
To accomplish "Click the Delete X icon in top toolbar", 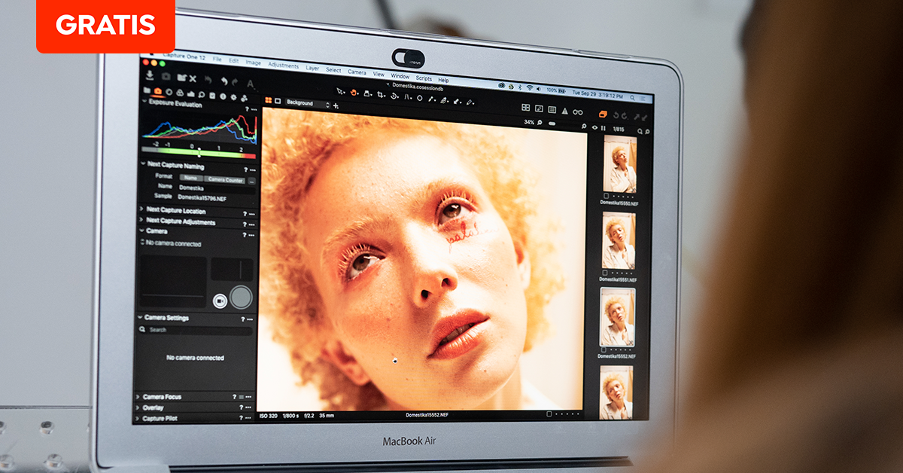I will (x=193, y=79).
